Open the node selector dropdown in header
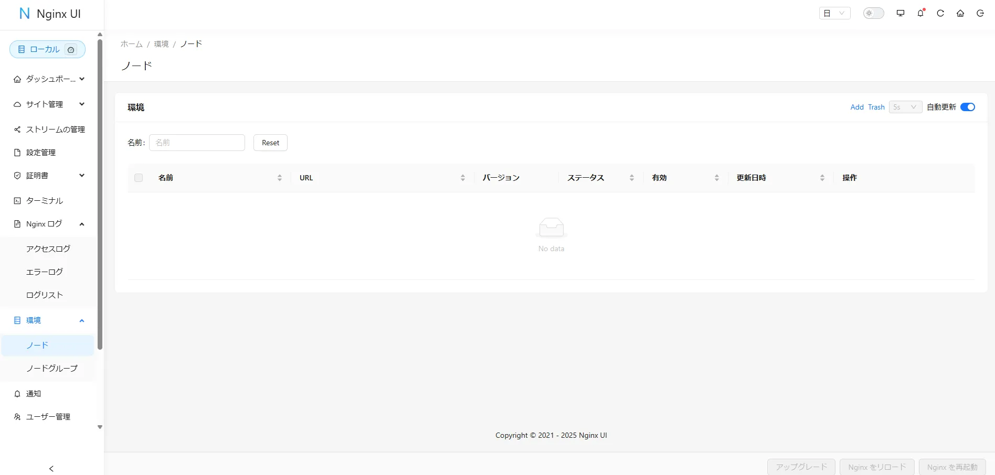 834,13
